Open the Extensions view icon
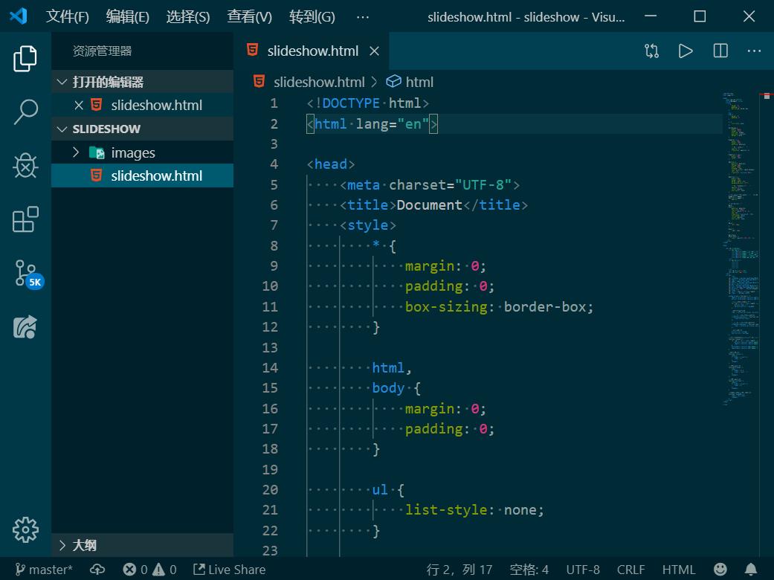The image size is (774, 580). click(25, 219)
